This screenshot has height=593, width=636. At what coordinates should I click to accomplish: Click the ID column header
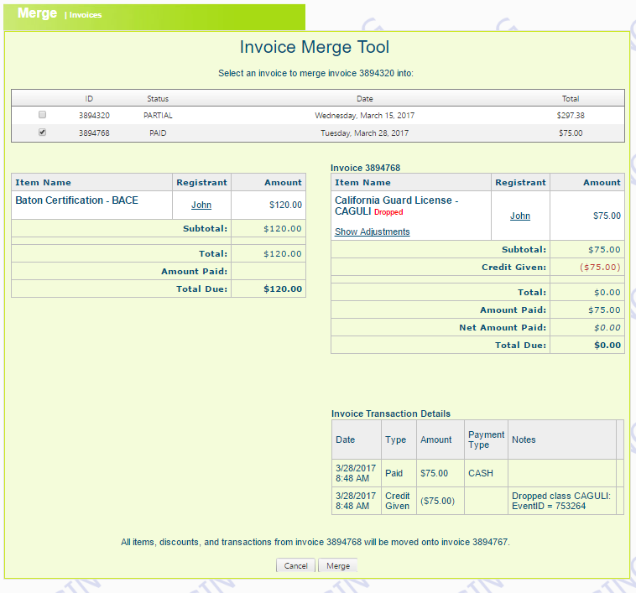89,98
